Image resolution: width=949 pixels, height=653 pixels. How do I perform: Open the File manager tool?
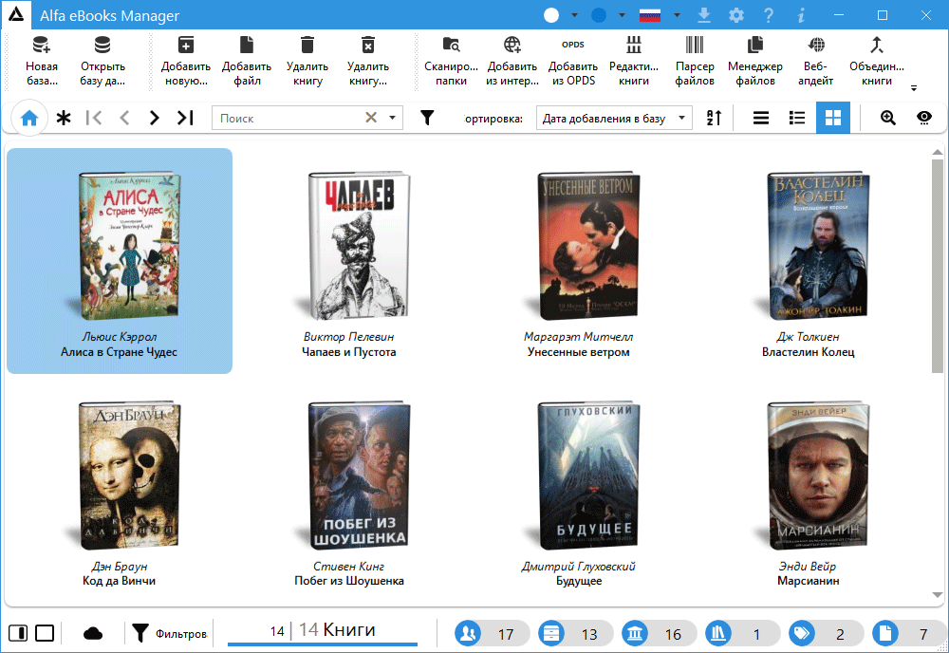pos(754,46)
